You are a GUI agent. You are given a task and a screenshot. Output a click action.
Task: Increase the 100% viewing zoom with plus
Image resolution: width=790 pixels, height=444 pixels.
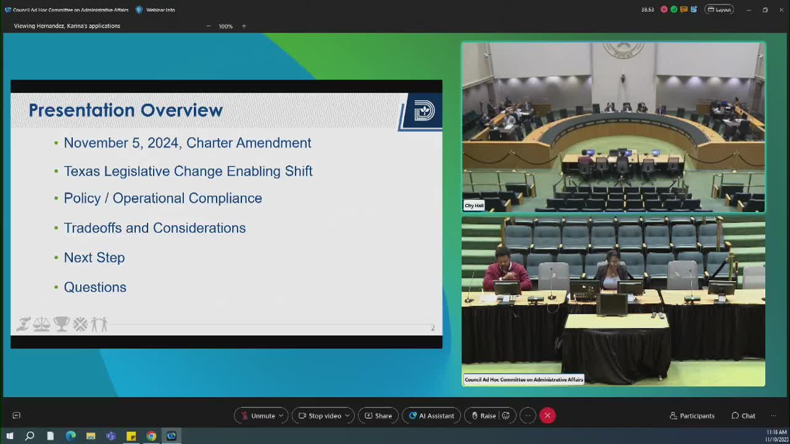click(244, 26)
